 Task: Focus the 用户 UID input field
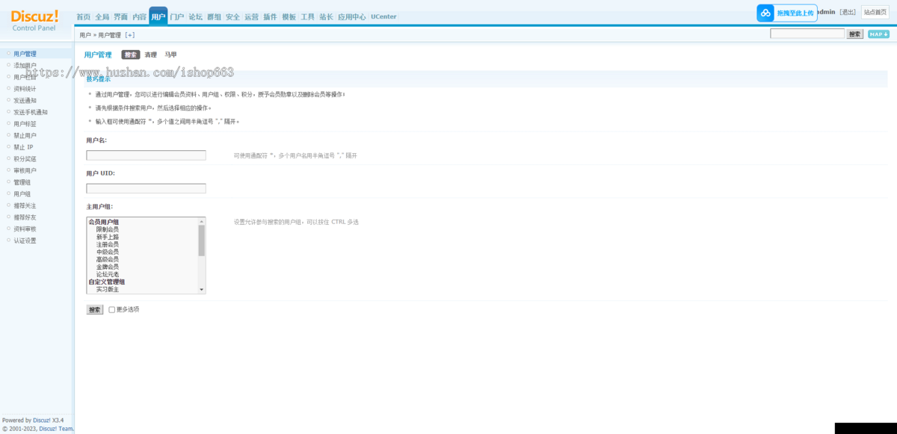(x=146, y=188)
